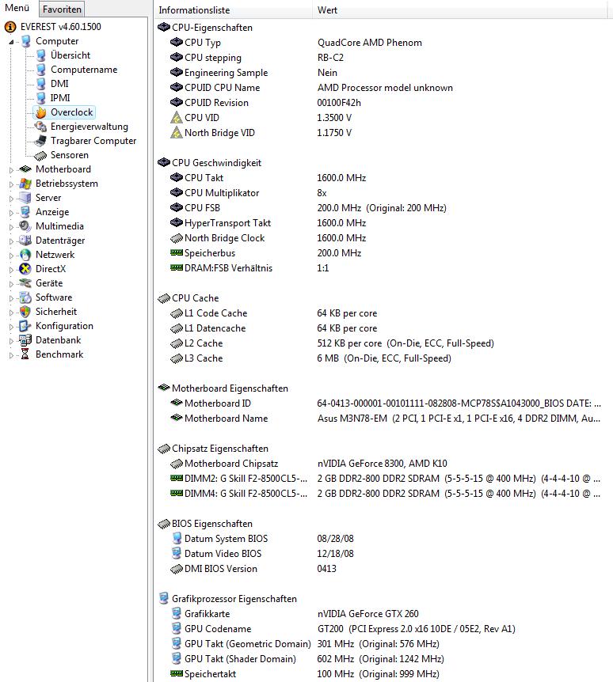Viewport: 613px width, 682px height.
Task: Click the value nVIDIA GeForce GTX 260
Action: 368,614
